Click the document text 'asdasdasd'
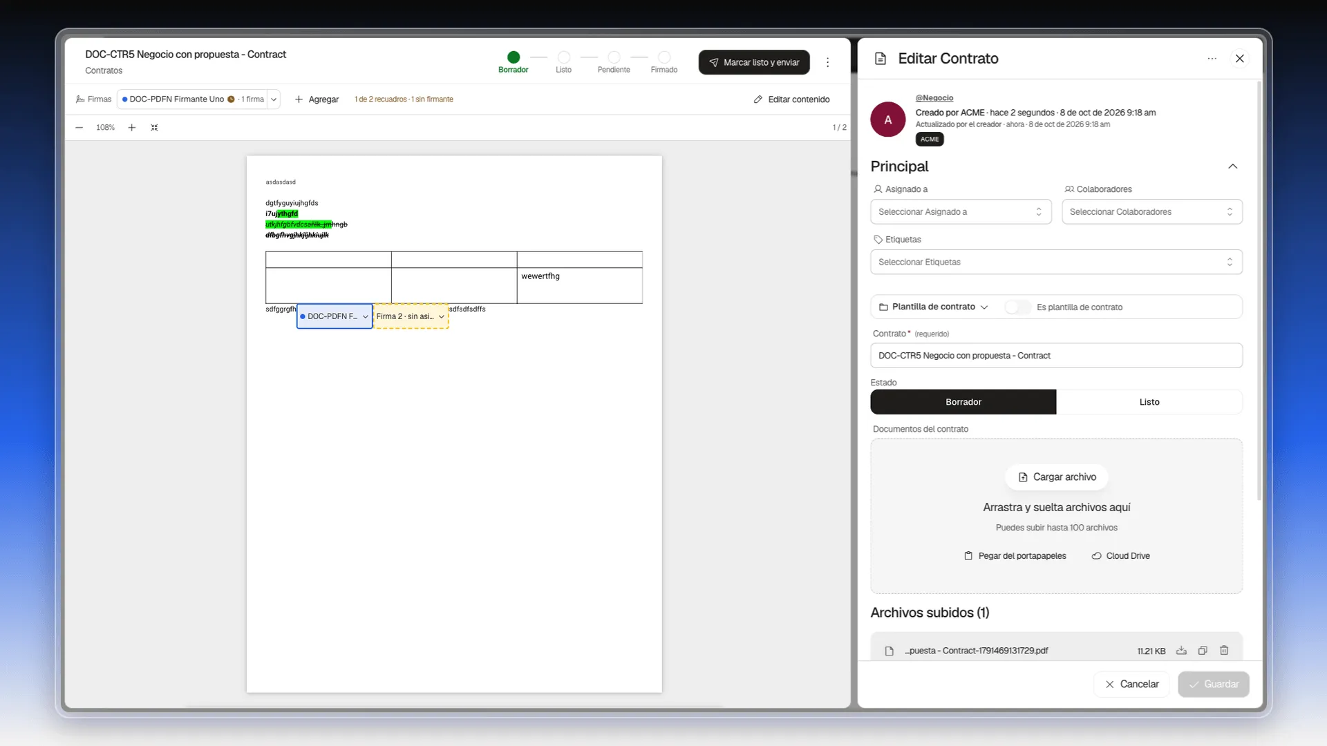This screenshot has height=746, width=1327. [x=281, y=182]
